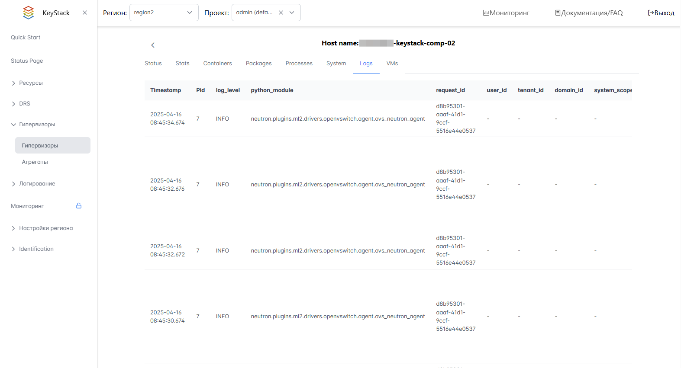The image size is (681, 368).
Task: Expand the Логирование section
Action: [x=37, y=184]
